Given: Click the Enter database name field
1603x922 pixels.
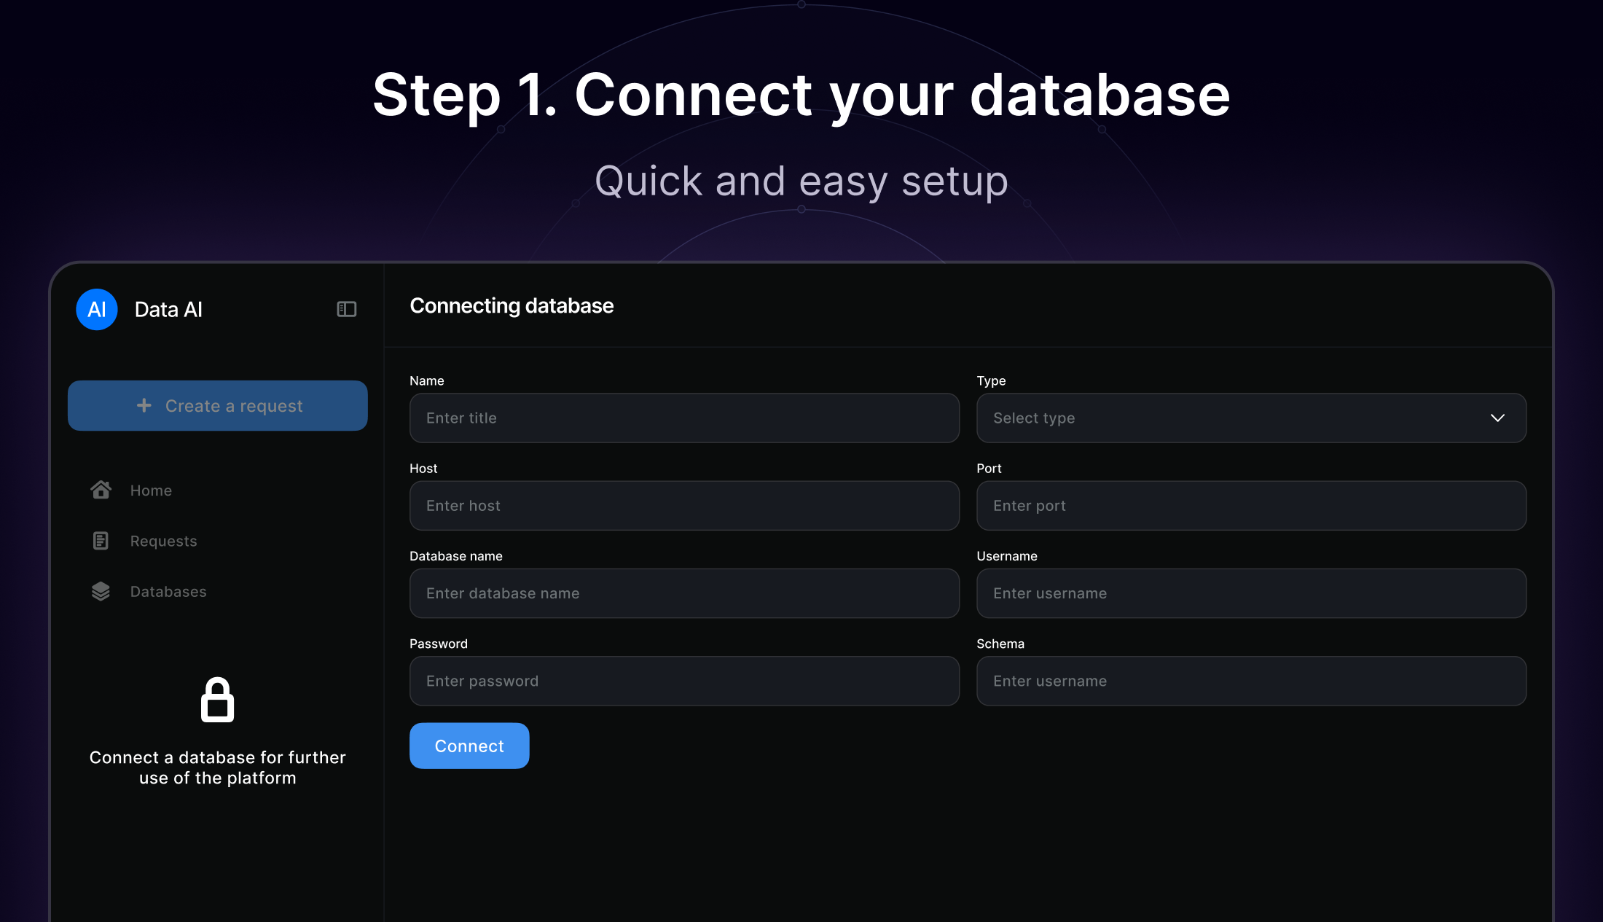Looking at the screenshot, I should pyautogui.click(x=684, y=593).
